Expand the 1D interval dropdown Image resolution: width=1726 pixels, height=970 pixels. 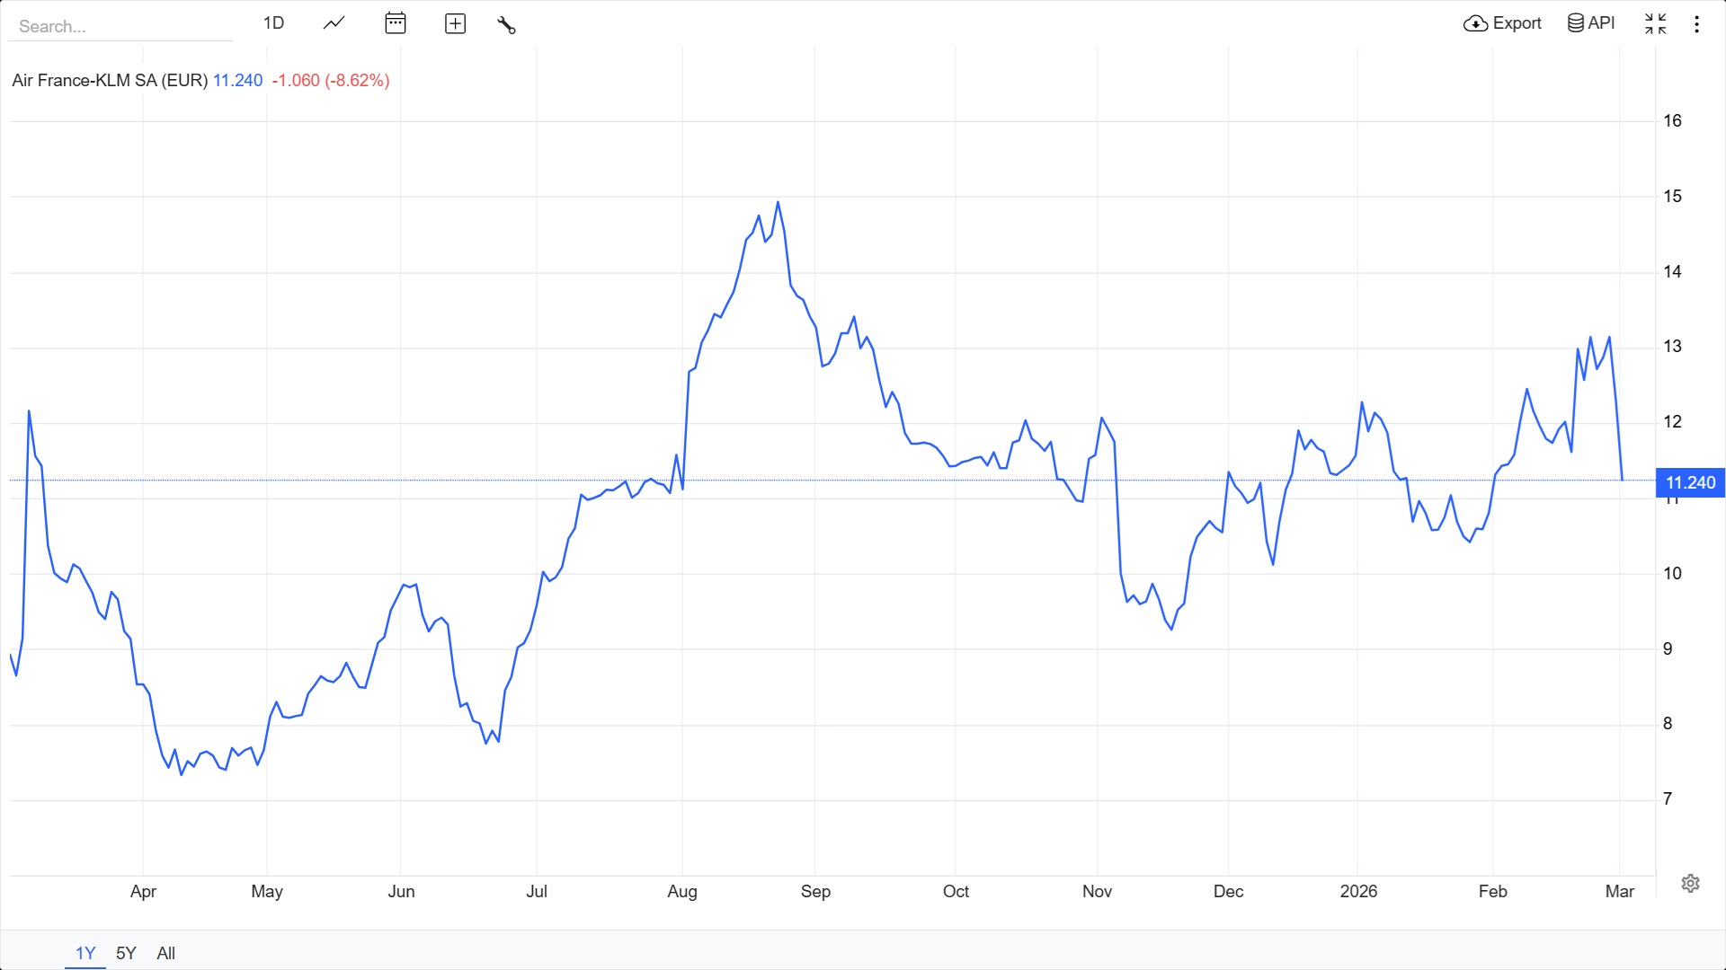click(273, 23)
